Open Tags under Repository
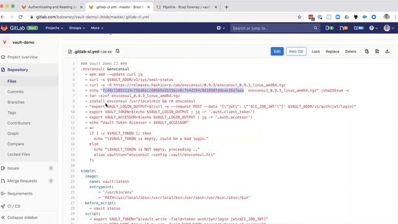Image resolution: width=398 pixels, height=224 pixels. tap(12, 113)
